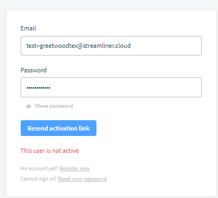The image size is (218, 198).
Task: Click the word 'streamliner.cloud' in the email
Action: point(107,46)
